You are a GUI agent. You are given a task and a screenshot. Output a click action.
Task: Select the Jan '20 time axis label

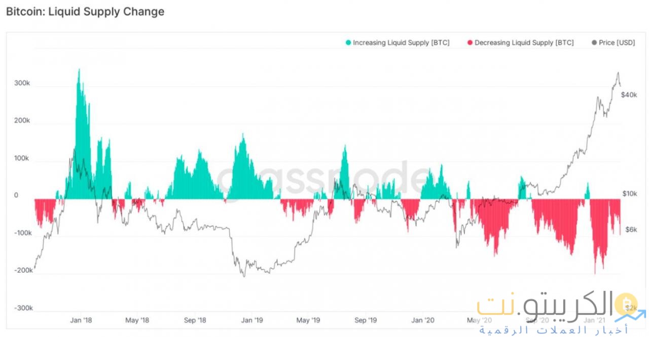422,320
